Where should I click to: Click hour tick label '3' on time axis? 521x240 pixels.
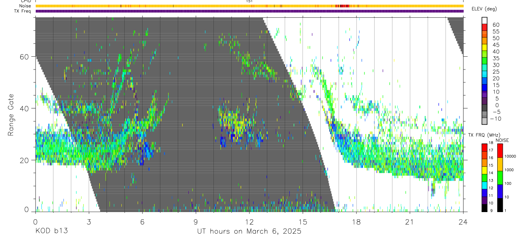pos(89,221)
